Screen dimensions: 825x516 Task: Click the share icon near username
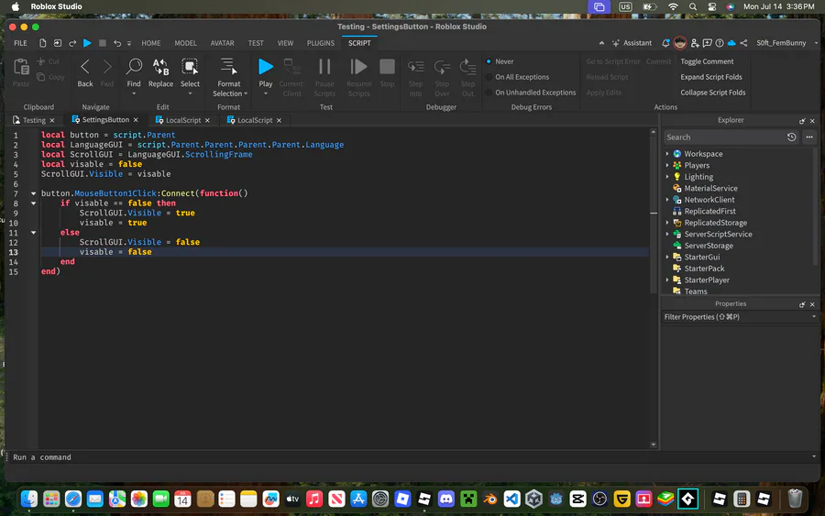coord(743,43)
